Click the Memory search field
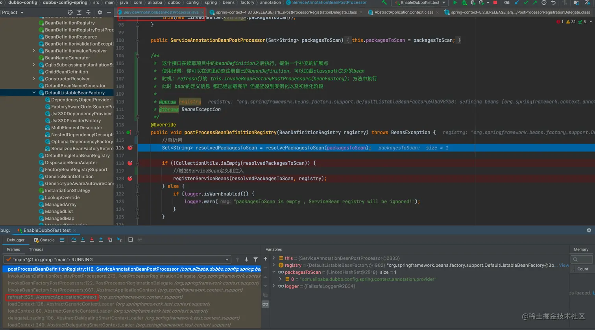Screen dimensions: 595x330 (x=582, y=259)
